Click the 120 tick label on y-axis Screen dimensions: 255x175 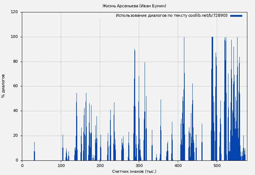[x=14, y=12]
